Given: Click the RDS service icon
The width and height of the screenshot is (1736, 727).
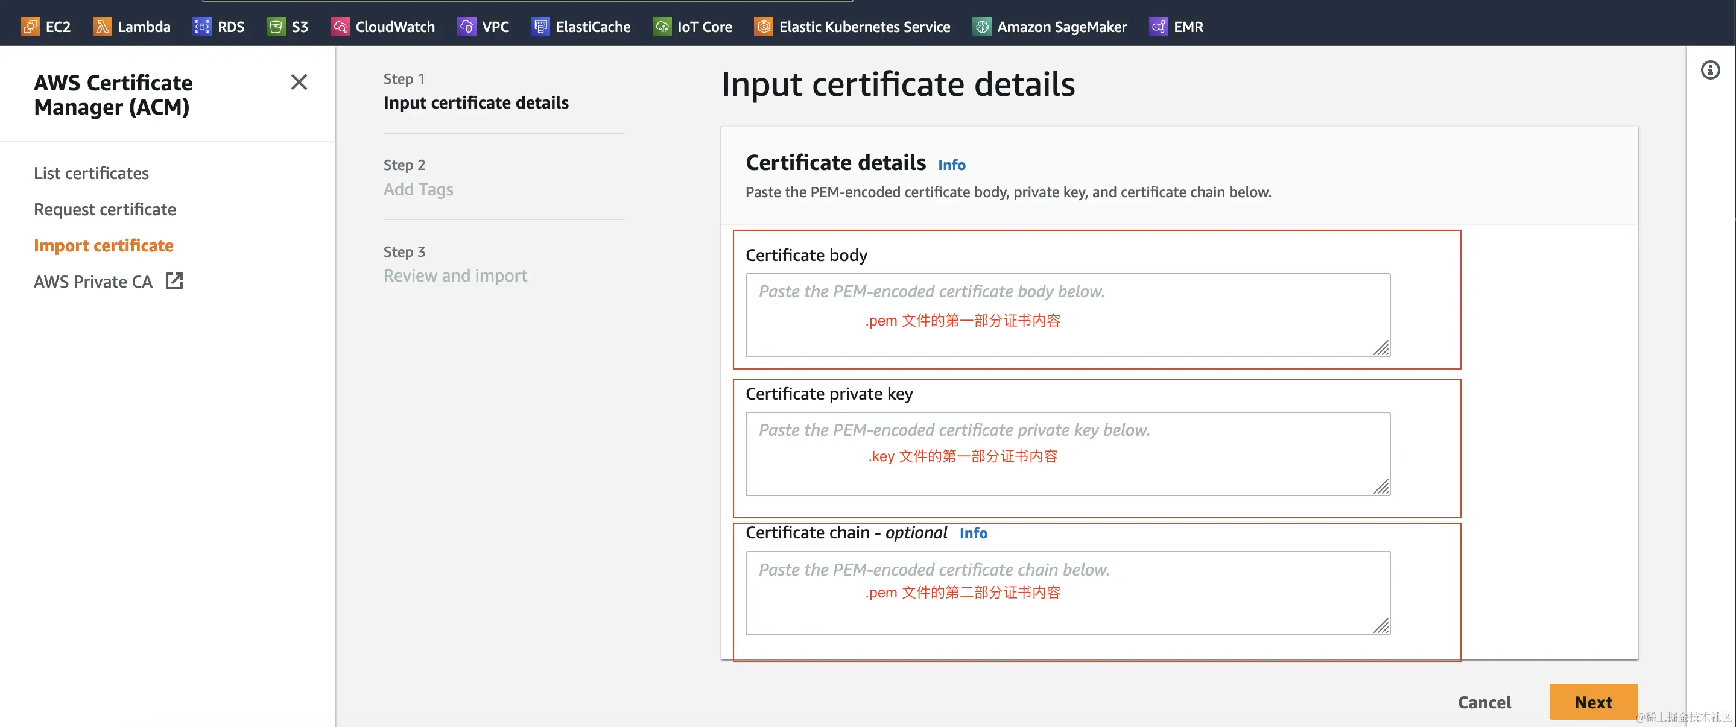Looking at the screenshot, I should coord(201,27).
